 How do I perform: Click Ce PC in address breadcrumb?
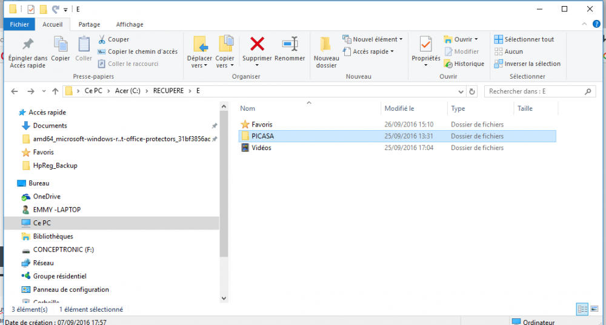93,91
